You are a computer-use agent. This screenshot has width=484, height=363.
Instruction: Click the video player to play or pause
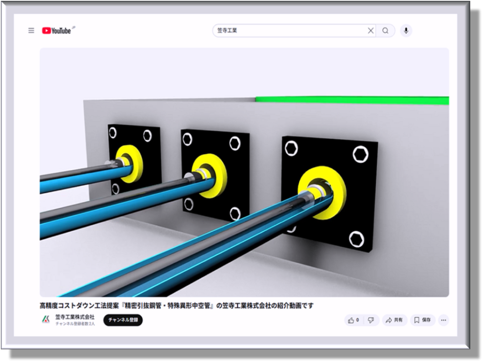click(x=244, y=172)
